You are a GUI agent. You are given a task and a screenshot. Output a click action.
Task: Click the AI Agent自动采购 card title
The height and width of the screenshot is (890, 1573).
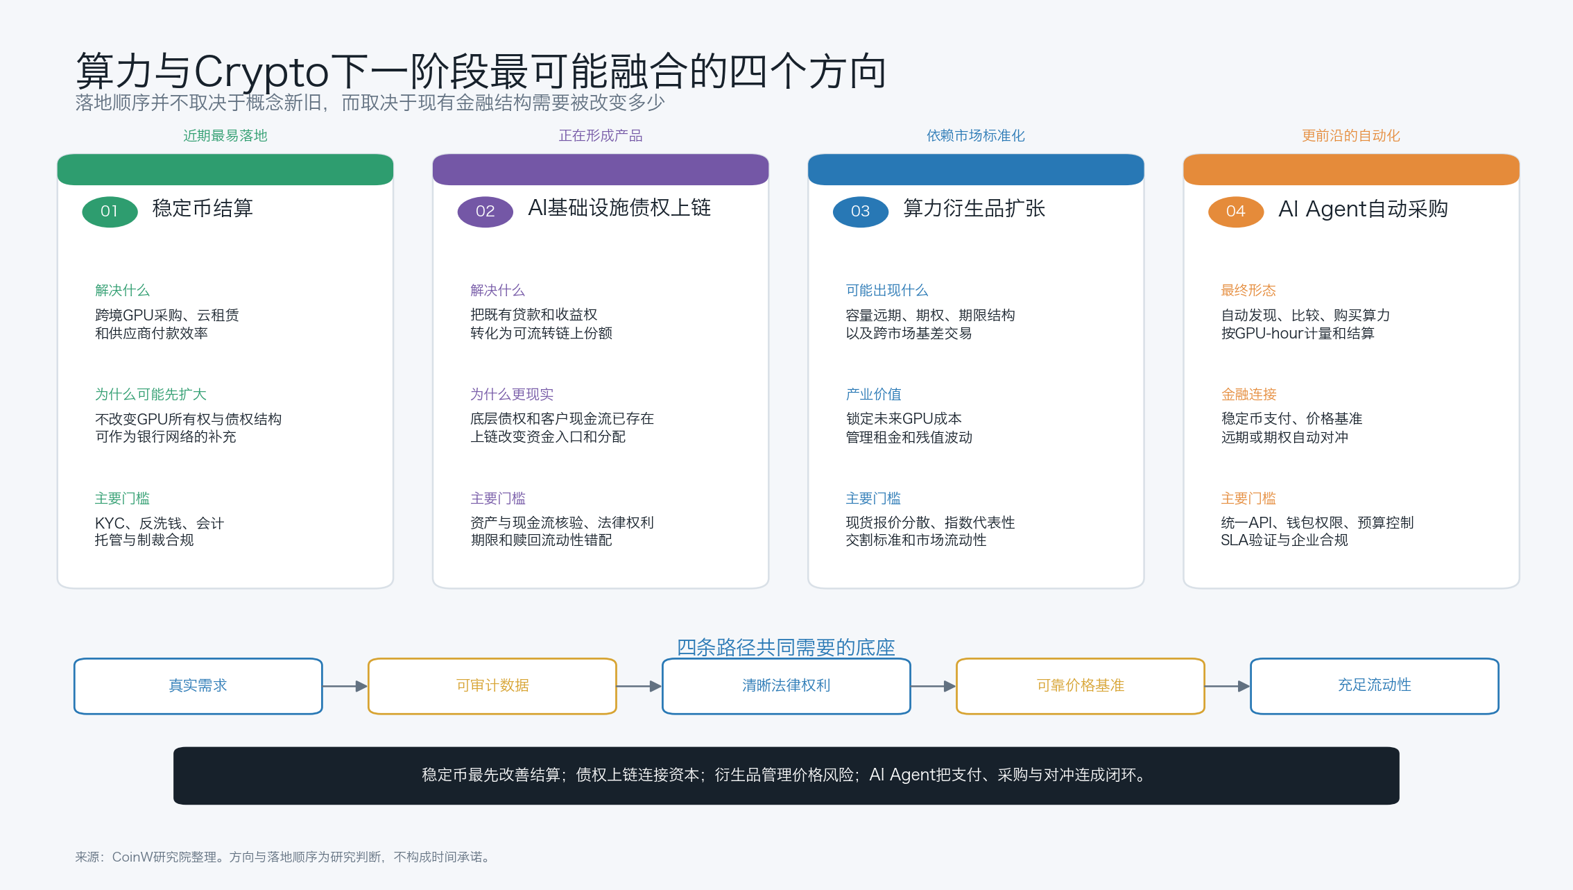point(1363,209)
